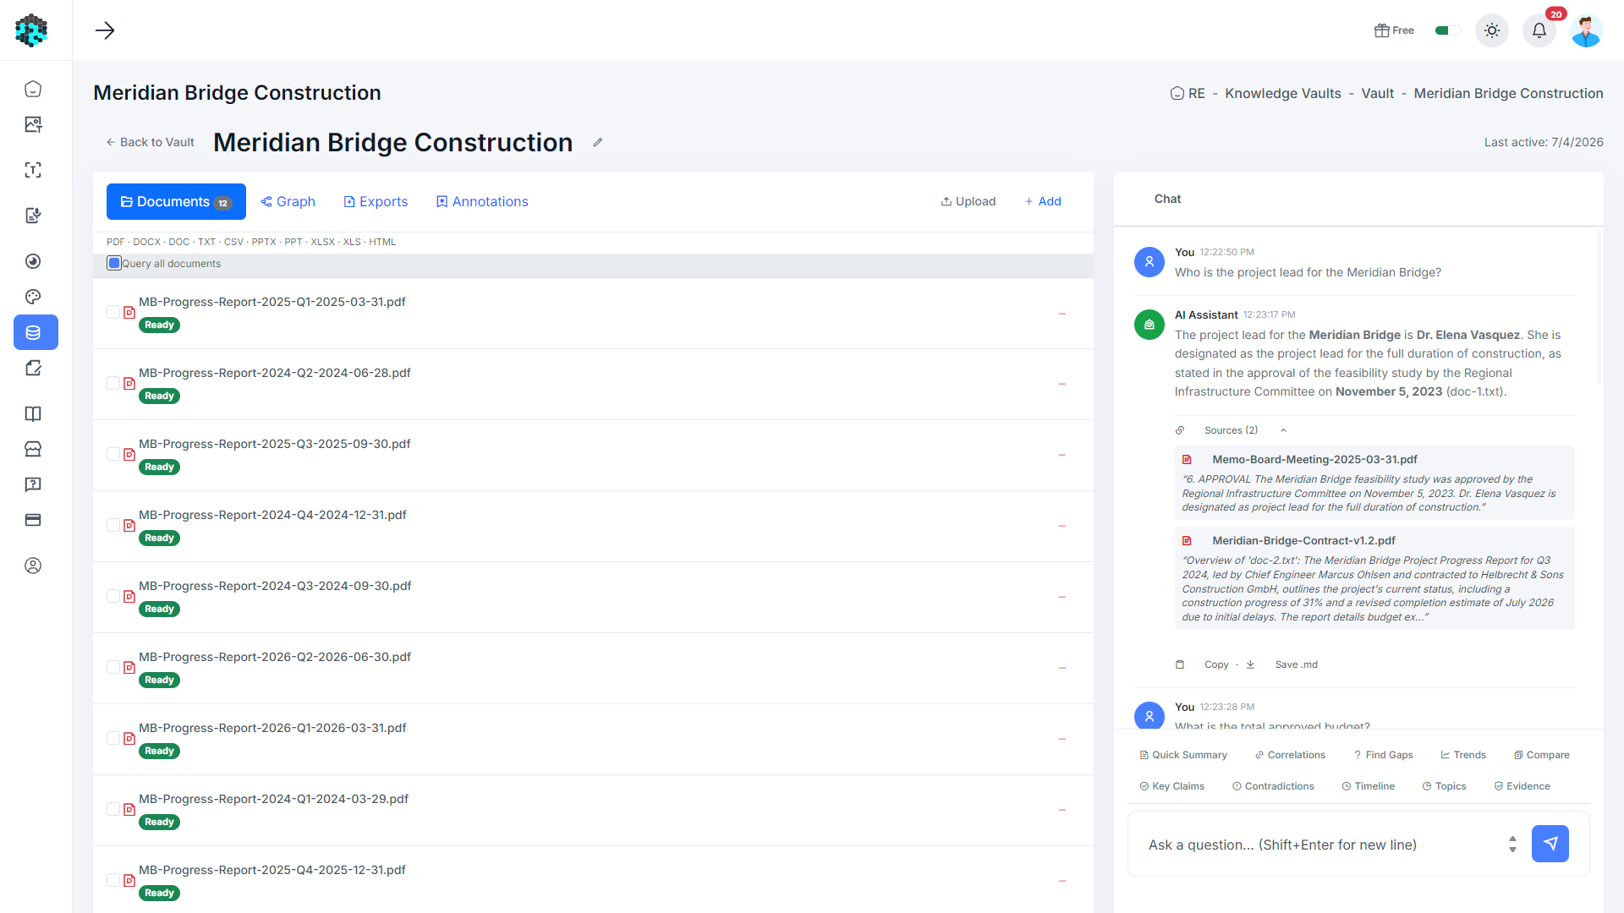The height and width of the screenshot is (913, 1624).
Task: Send question with paper plane button
Action: pos(1550,844)
